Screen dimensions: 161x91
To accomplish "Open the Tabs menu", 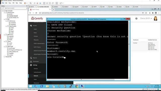I will click(17, 3).
